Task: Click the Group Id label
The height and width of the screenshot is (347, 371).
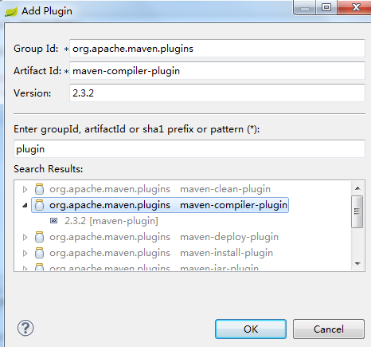Action: tap(36, 49)
